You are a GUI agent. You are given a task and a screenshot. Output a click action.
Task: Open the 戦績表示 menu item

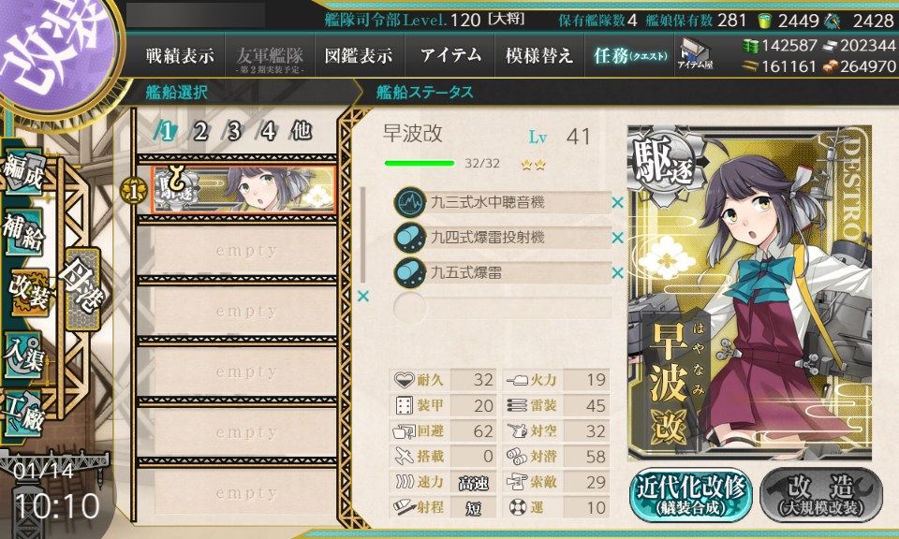tap(180, 55)
